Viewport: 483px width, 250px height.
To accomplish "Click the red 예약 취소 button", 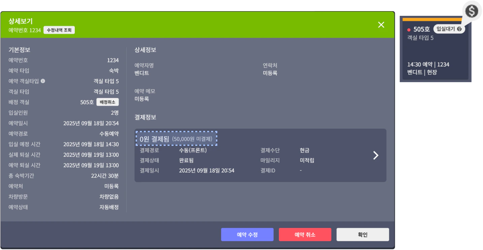I will [305, 235].
